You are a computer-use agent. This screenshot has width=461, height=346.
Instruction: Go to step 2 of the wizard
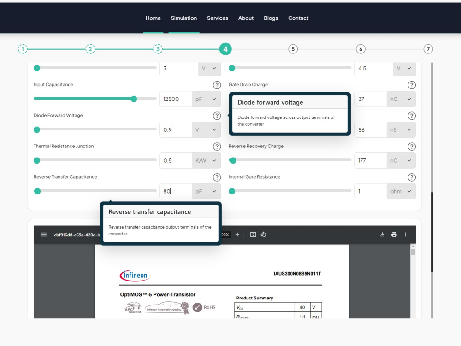click(x=90, y=49)
